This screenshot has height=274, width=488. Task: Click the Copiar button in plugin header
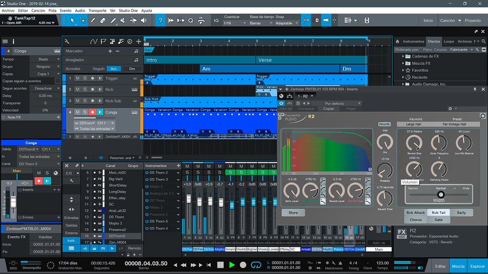(x=329, y=109)
